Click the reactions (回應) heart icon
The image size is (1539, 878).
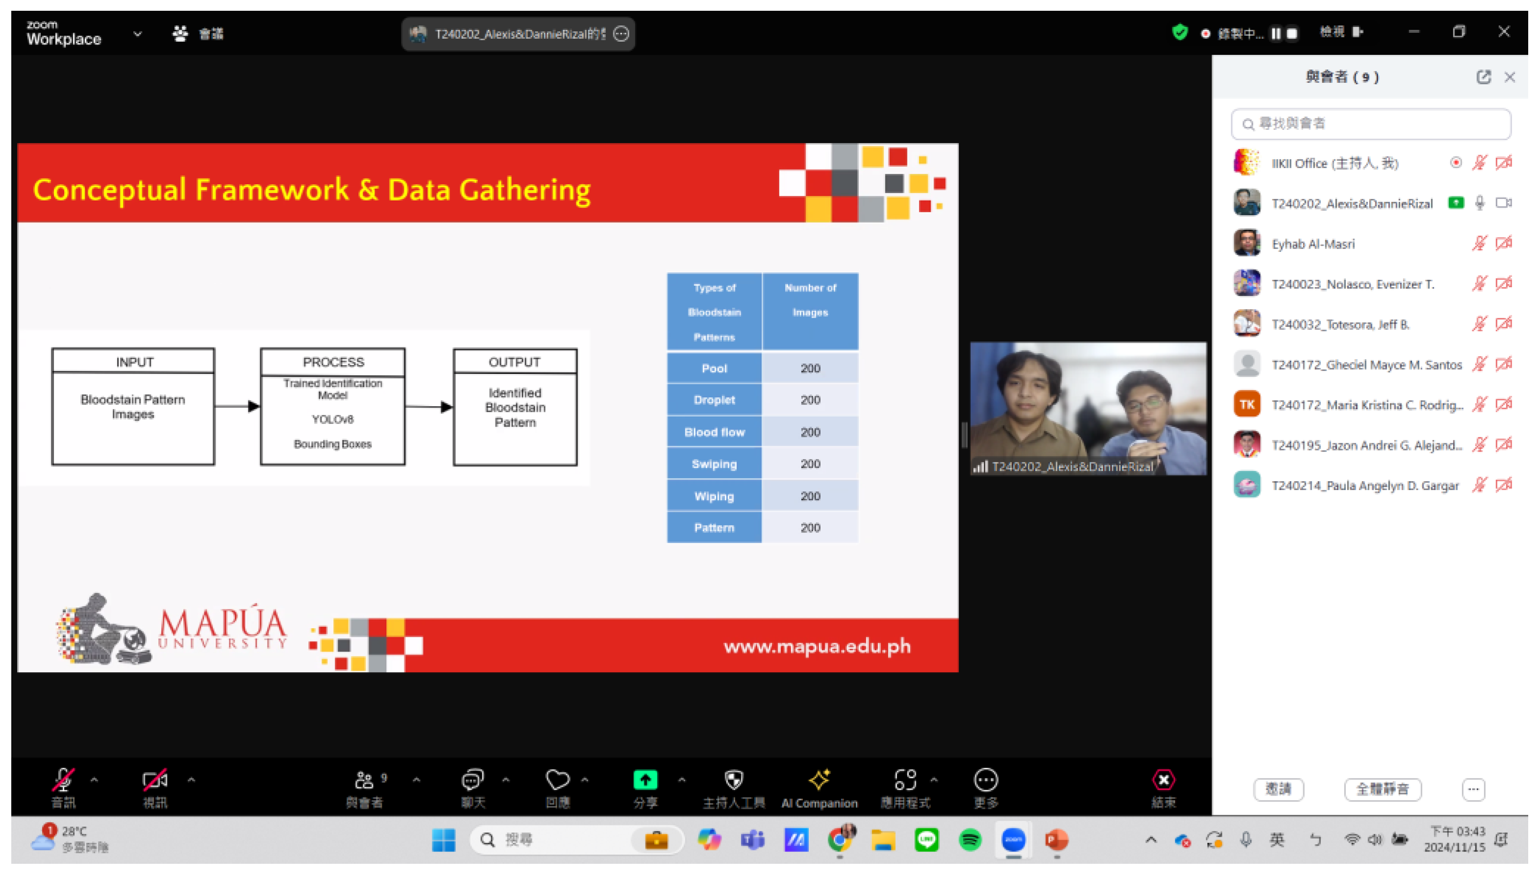tap(557, 780)
